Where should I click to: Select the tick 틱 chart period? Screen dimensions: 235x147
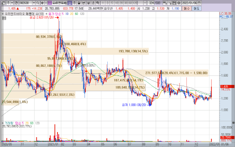pyautogui.click(x=98, y=3)
